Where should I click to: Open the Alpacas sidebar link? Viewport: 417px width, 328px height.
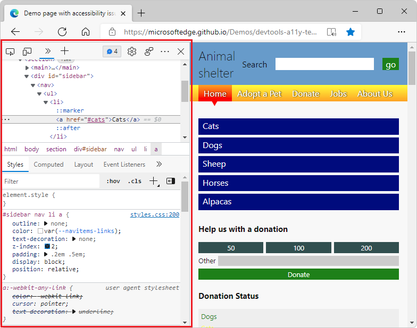(x=298, y=202)
